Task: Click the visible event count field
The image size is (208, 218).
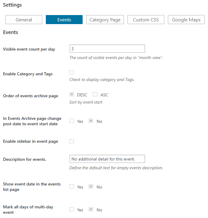Action: click(x=107, y=49)
